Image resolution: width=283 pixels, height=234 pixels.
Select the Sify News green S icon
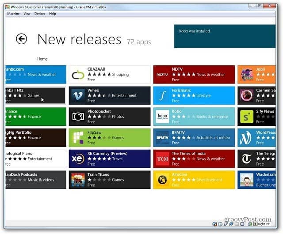pyautogui.click(x=247, y=117)
